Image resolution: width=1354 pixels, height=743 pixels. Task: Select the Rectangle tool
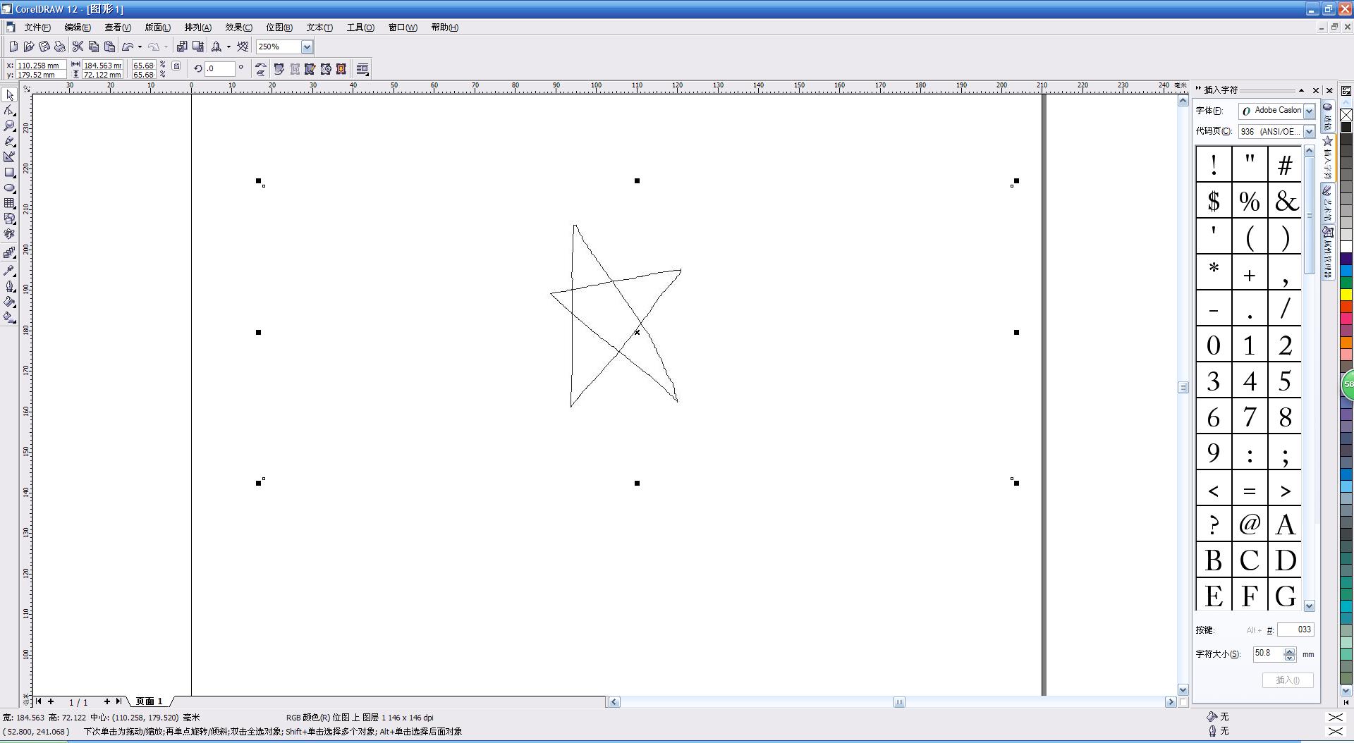click(9, 173)
